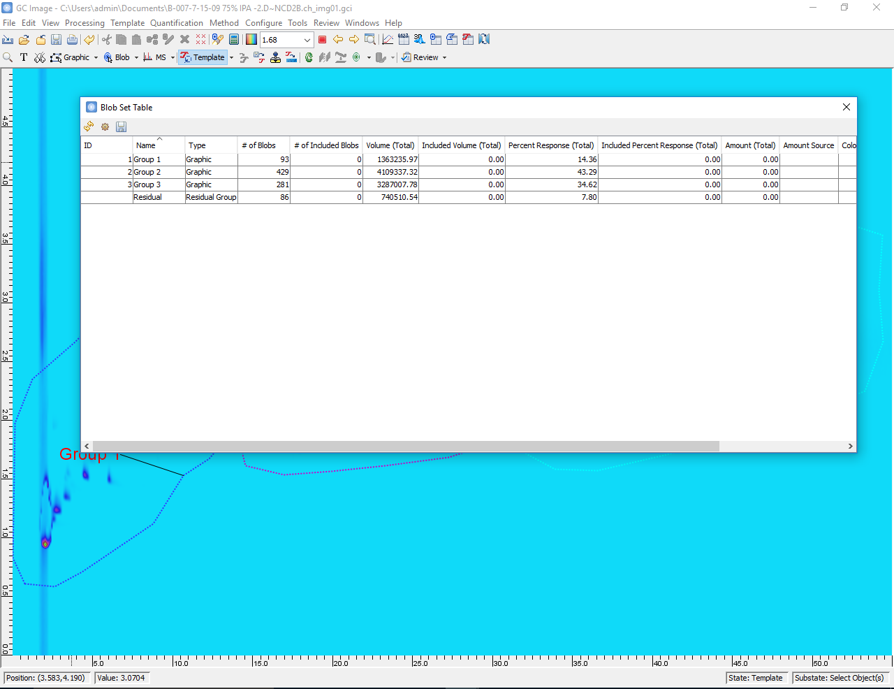894x689 pixels.
Task: Open the Quantification menu
Action: coord(176,23)
